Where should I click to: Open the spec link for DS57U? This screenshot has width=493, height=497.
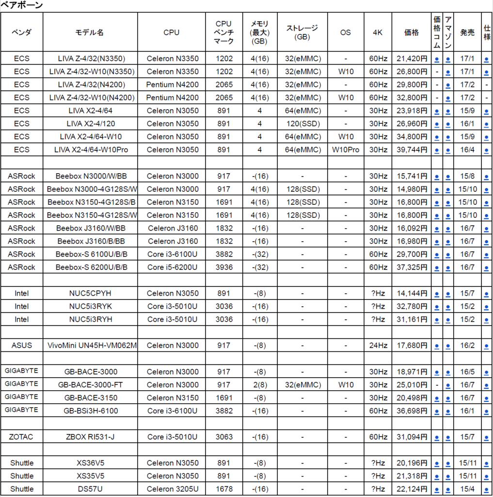coord(487,490)
